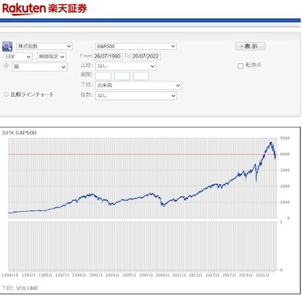Open the 線 chart type dropdown
302x295 pixels.
[40, 67]
